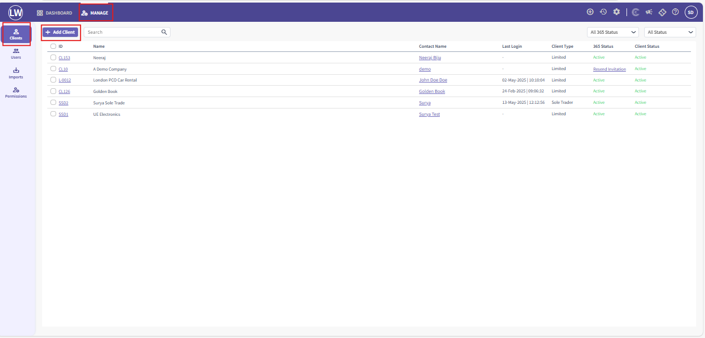This screenshot has height=338, width=705.
Task: Tick the select-all checkbox in header
Action: point(53,46)
